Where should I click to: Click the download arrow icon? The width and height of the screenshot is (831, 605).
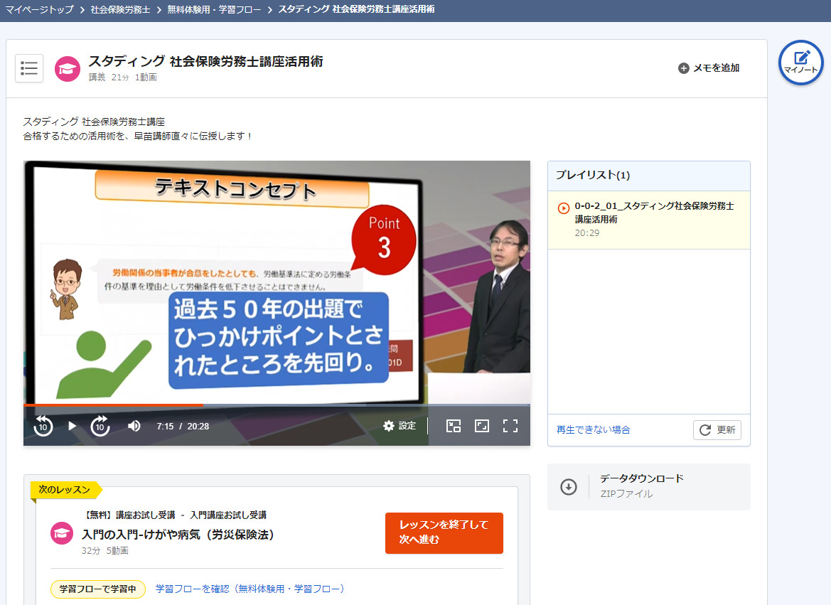point(569,487)
